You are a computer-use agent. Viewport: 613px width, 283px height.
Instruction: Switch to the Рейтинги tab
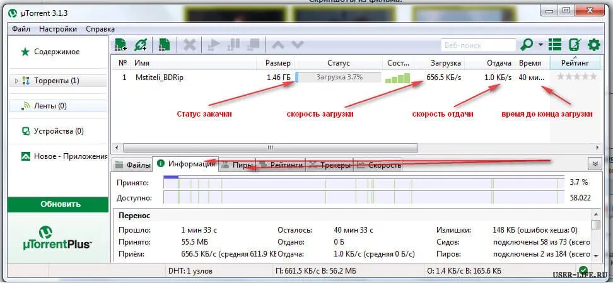coord(280,165)
